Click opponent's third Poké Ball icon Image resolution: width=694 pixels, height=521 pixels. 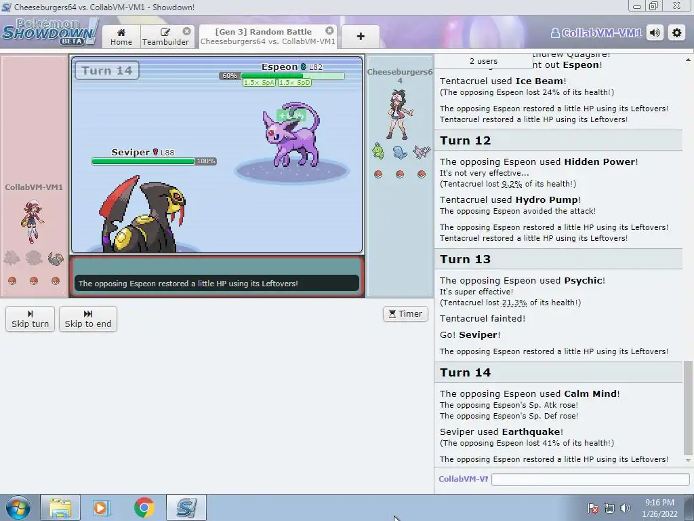coord(422,174)
